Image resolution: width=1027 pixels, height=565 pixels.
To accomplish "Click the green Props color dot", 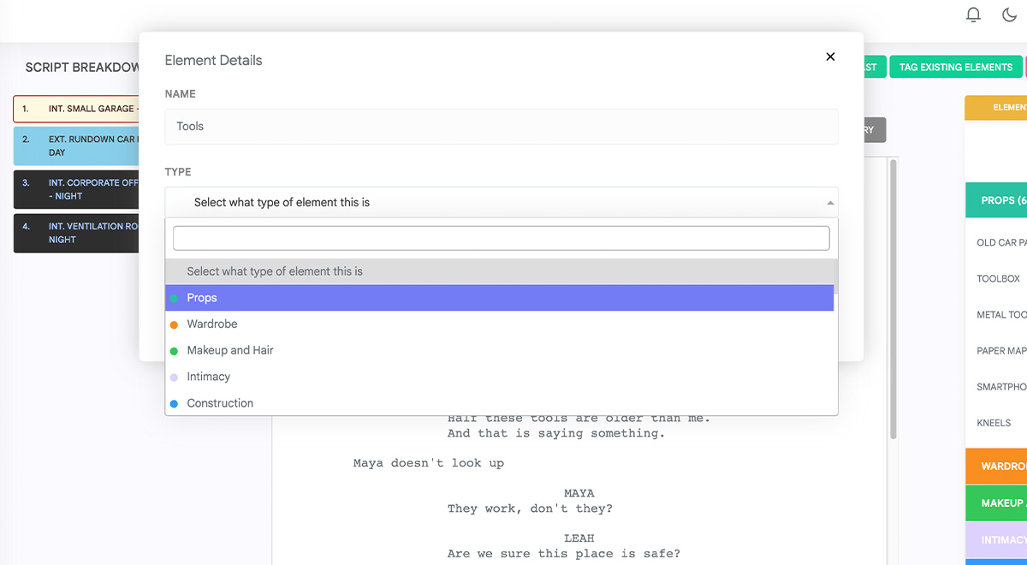I will [x=175, y=298].
